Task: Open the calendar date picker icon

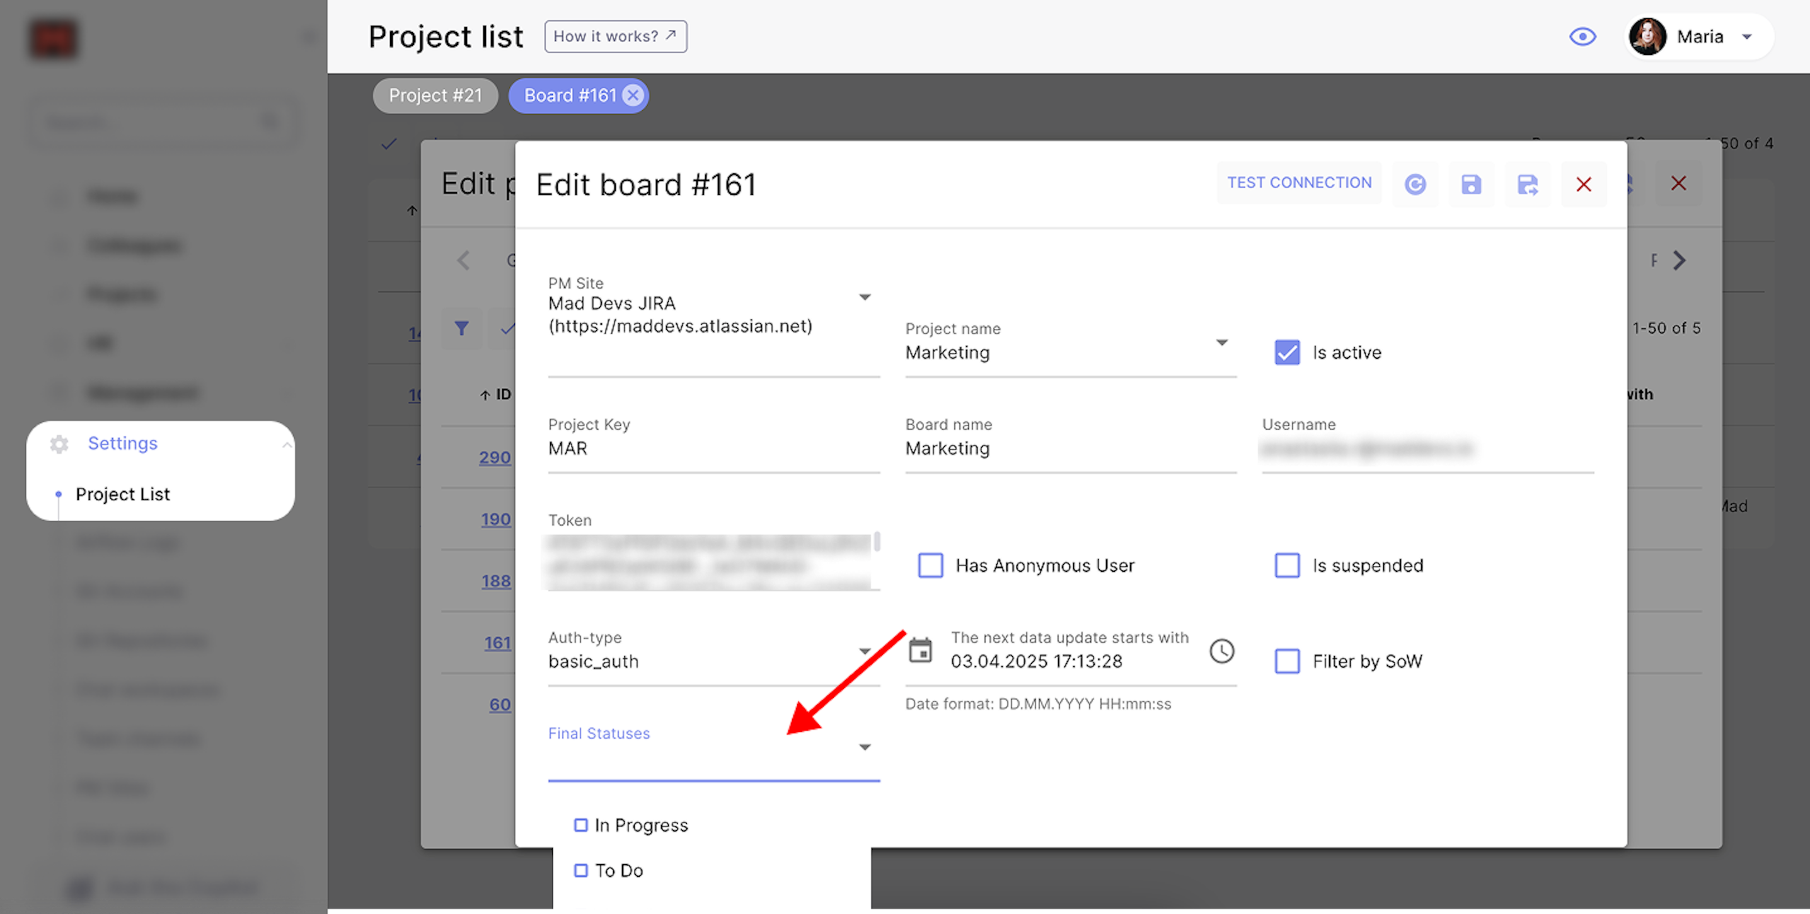Action: (x=919, y=650)
